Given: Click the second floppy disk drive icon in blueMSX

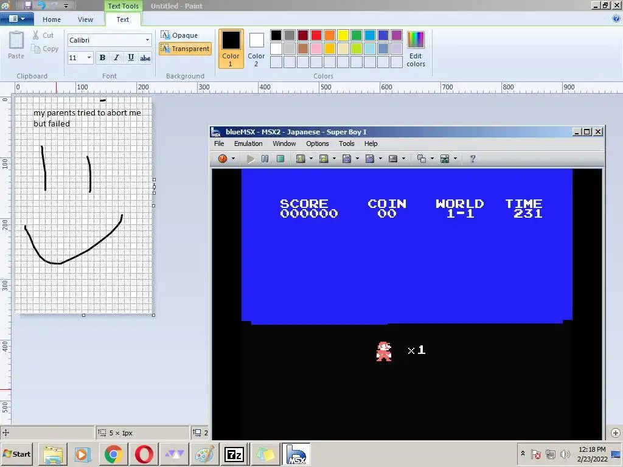Looking at the screenshot, I should coord(370,159).
